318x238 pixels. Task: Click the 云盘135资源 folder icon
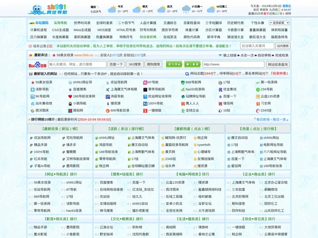pyautogui.click(x=258, y=97)
